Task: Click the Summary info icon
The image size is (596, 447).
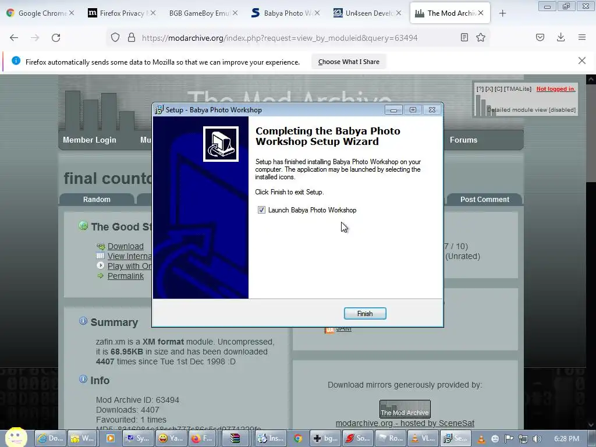Action: tap(83, 321)
